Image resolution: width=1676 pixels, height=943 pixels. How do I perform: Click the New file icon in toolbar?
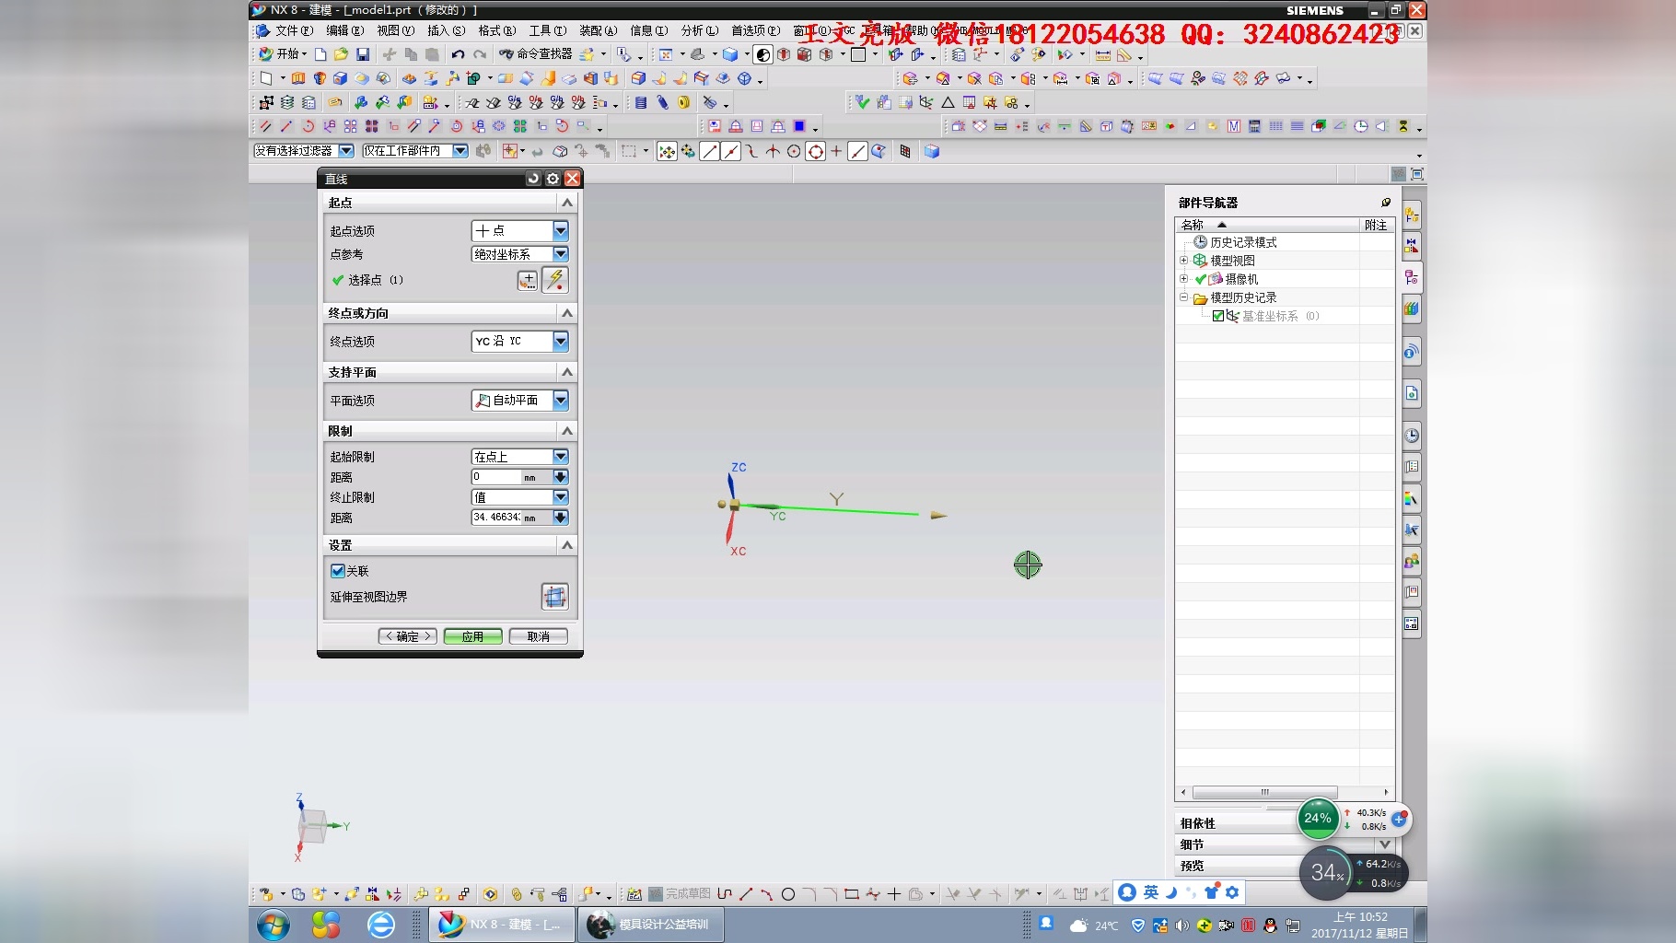320,54
